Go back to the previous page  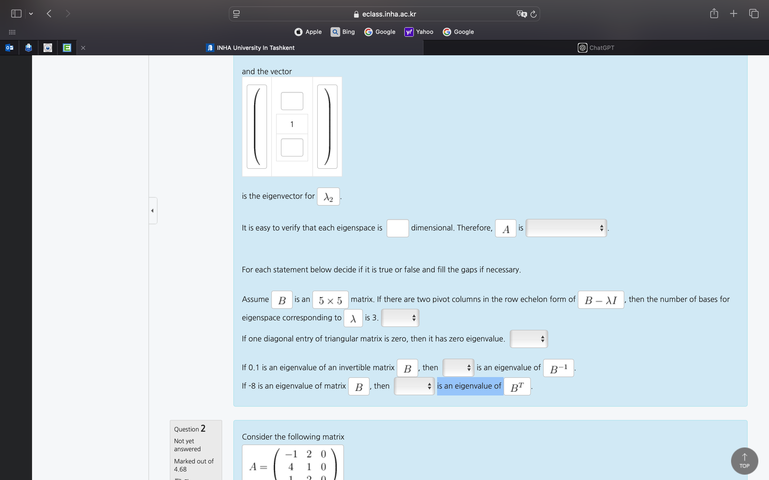click(x=49, y=14)
